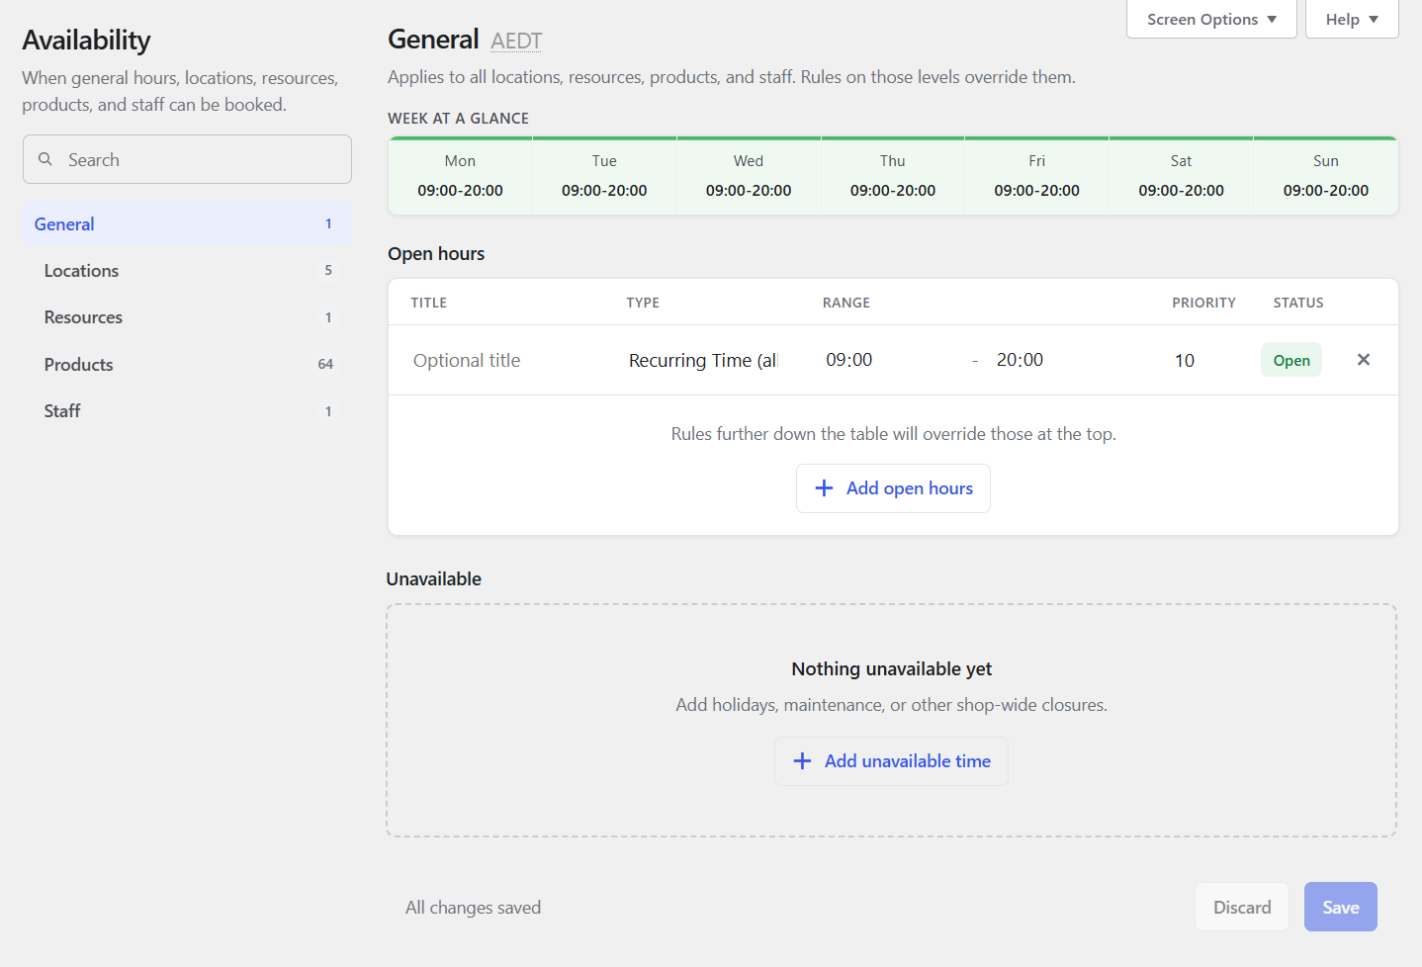Focus the Search input field
Image resolution: width=1422 pixels, height=967 pixels.
[x=187, y=159]
